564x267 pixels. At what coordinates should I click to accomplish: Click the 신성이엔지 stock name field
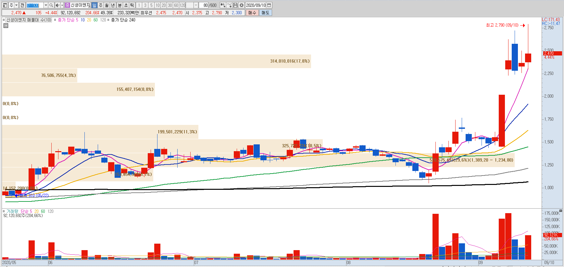pyautogui.click(x=81, y=5)
